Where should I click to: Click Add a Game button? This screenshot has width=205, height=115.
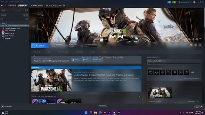[x=6, y=107]
